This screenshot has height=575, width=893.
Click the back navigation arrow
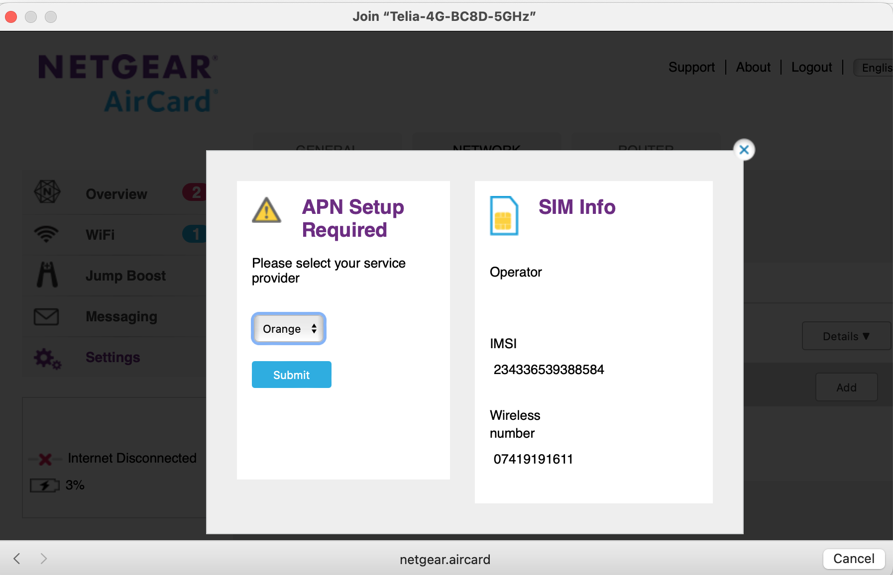pyautogui.click(x=16, y=559)
